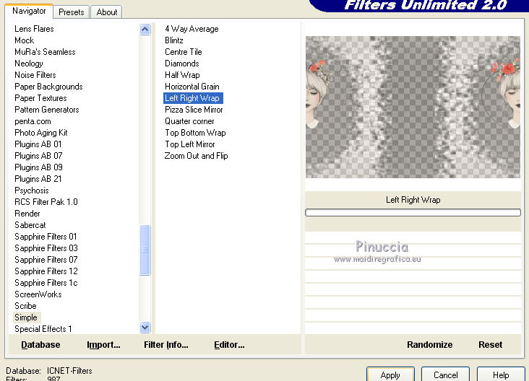Select Sapphire Filters 1c category

pos(46,283)
